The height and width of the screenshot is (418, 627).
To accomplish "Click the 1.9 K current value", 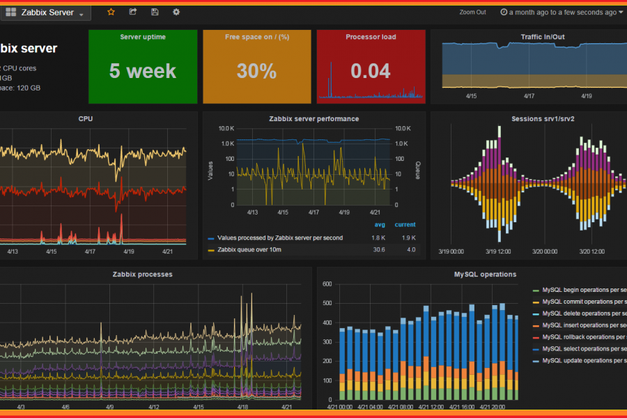I will click(x=409, y=238).
